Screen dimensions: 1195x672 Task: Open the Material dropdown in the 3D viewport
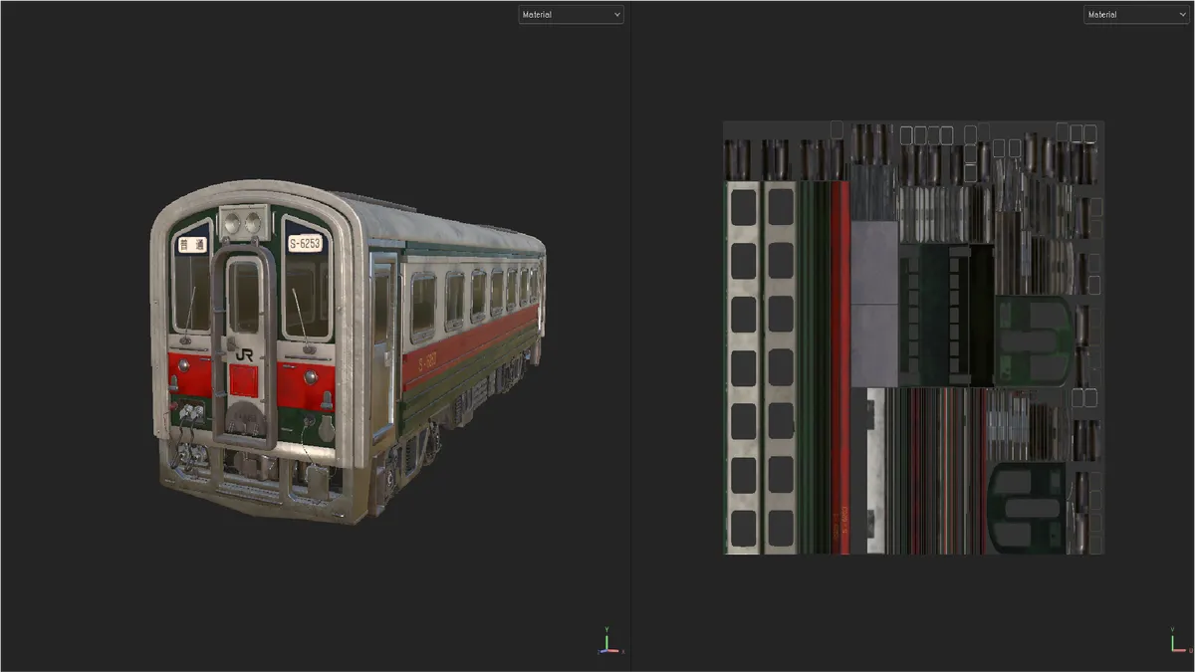[x=571, y=15]
